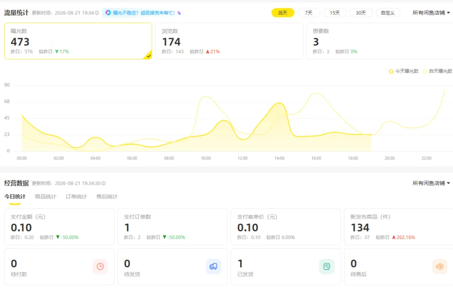The height and width of the screenshot is (288, 453).
Task: Select the 7天 range button
Action: (x=309, y=13)
